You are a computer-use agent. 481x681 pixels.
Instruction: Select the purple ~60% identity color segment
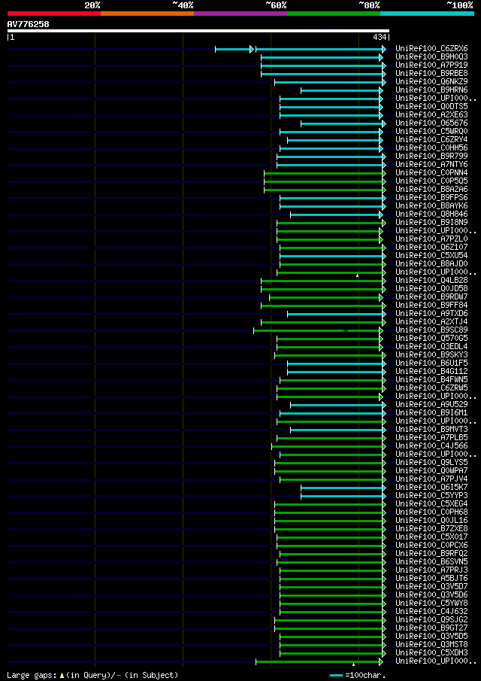240,14
